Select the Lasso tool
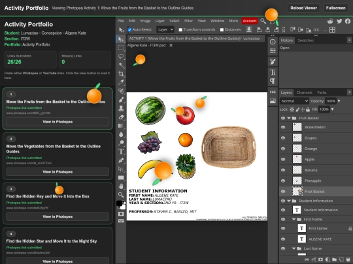This screenshot has height=264, width=353. coord(121,57)
